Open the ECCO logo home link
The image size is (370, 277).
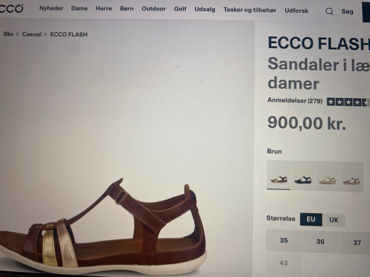[11, 8]
